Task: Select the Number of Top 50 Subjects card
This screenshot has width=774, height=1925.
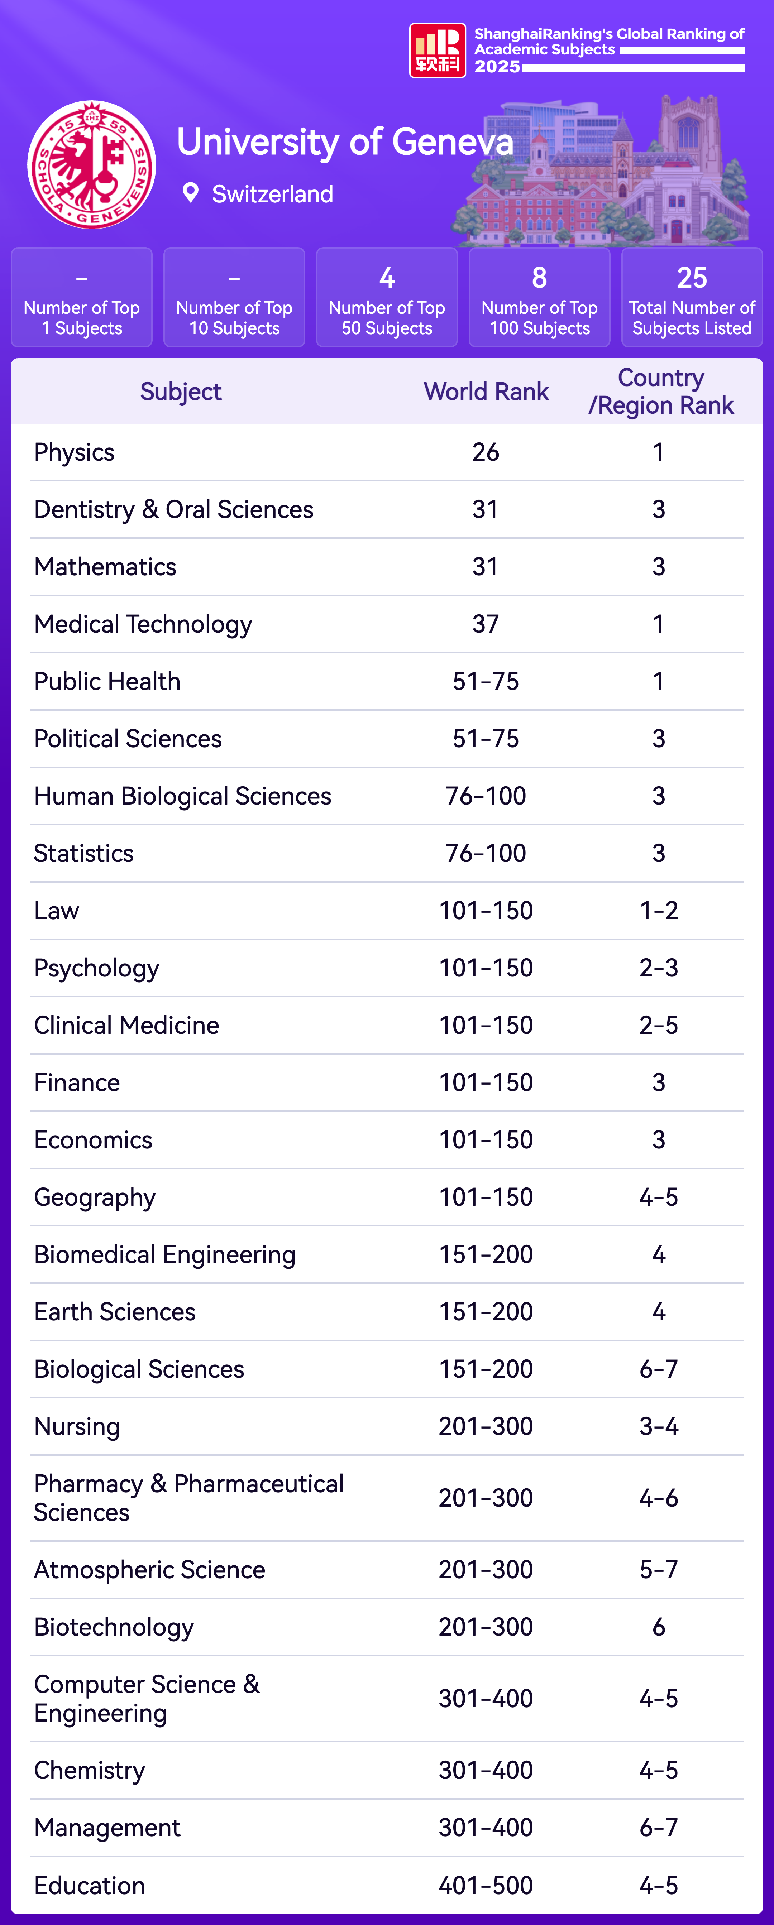Action: coord(387,297)
